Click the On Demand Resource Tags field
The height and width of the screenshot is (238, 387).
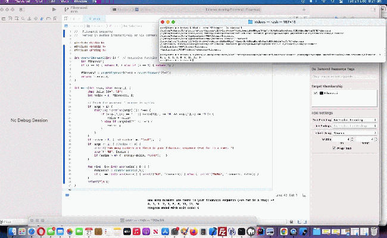[x=344, y=77]
